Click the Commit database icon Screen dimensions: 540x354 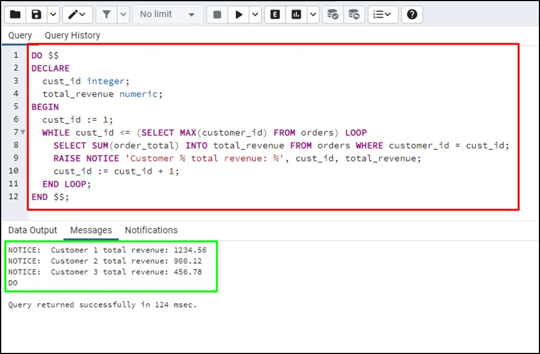click(x=333, y=14)
